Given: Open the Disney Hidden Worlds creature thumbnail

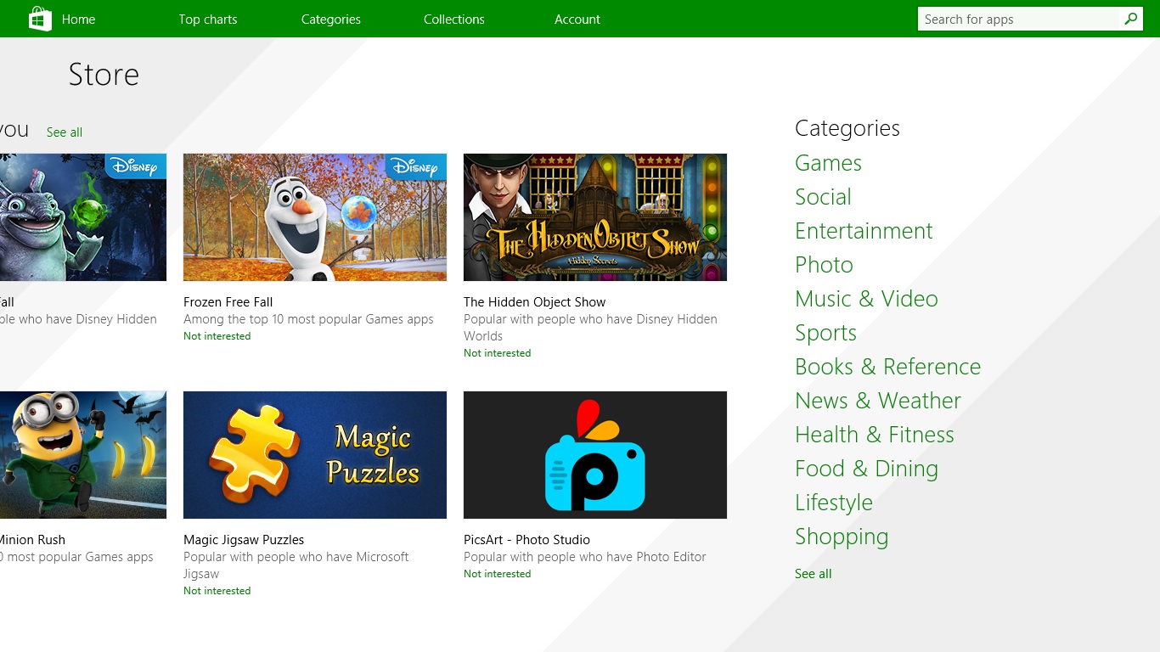Looking at the screenshot, I should click(x=83, y=217).
